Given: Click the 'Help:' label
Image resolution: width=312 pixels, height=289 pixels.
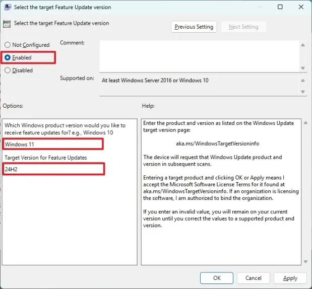Looking at the screenshot, I should point(148,106).
